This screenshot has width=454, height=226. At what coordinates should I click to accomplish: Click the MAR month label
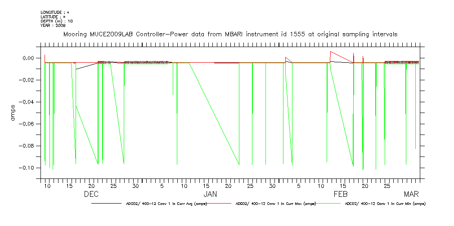pyautogui.click(x=411, y=194)
